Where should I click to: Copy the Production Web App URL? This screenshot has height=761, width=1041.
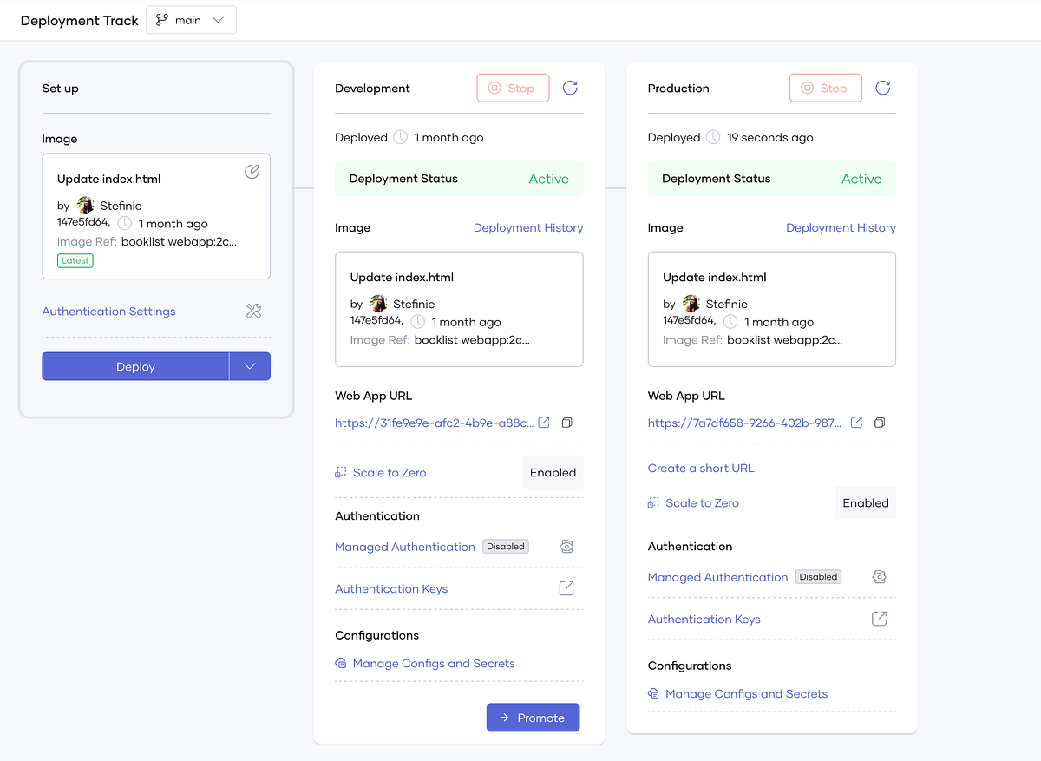pyautogui.click(x=879, y=423)
